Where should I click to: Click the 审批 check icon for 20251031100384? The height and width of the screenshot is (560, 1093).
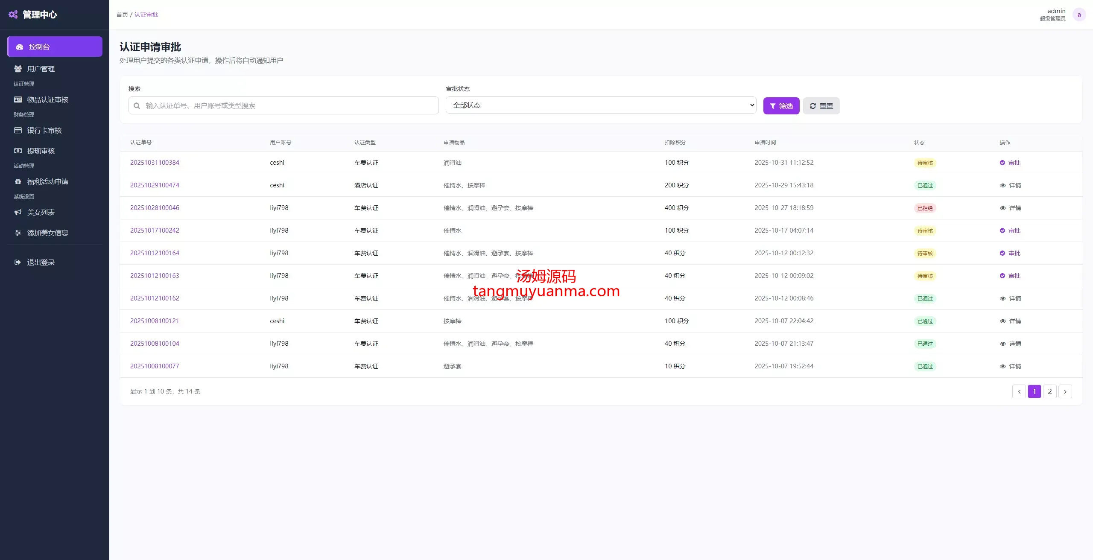pyautogui.click(x=1002, y=163)
